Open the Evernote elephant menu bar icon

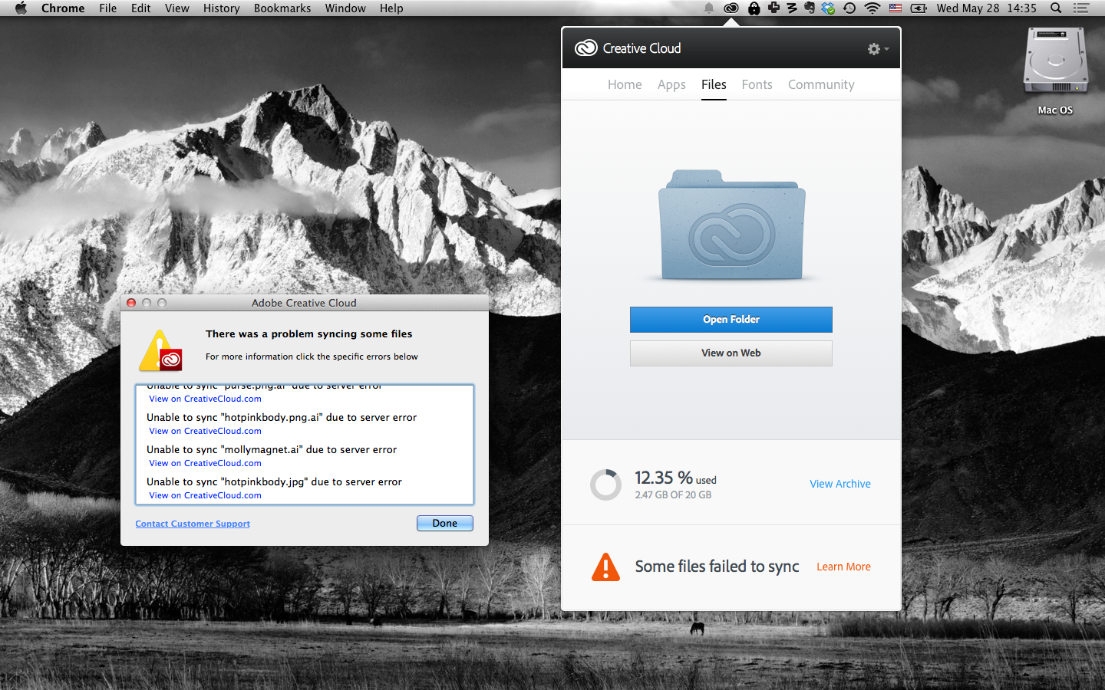coord(810,8)
